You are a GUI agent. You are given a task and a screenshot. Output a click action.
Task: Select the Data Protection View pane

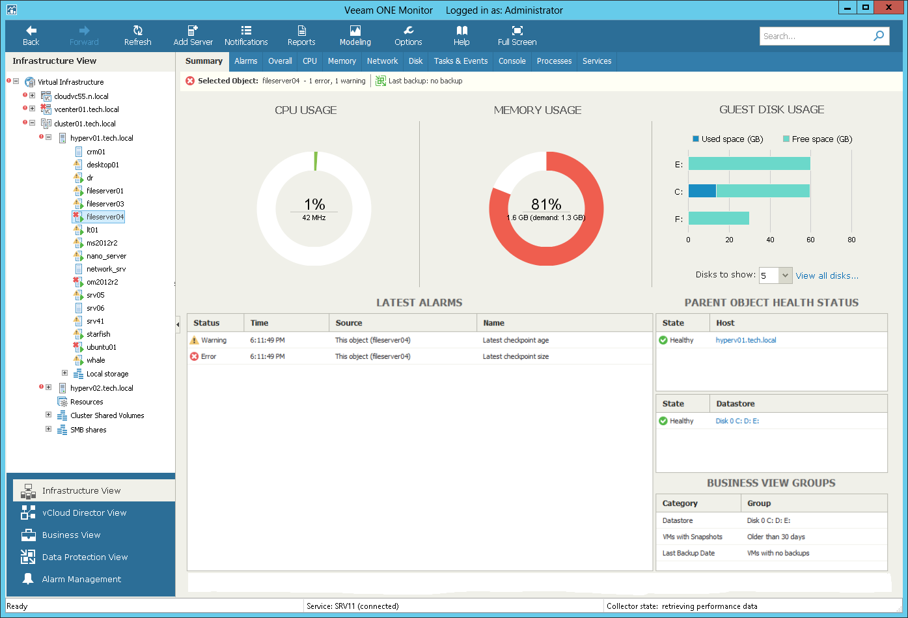[x=85, y=557]
